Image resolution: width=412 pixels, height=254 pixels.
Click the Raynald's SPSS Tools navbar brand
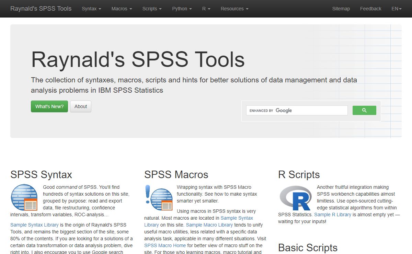(41, 9)
